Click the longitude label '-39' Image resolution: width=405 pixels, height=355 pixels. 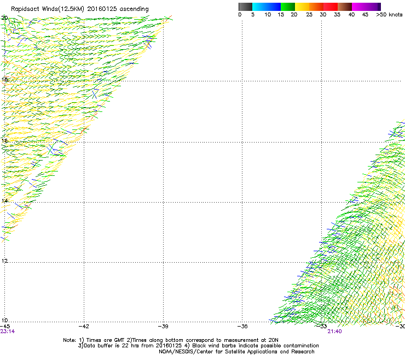[163, 327]
